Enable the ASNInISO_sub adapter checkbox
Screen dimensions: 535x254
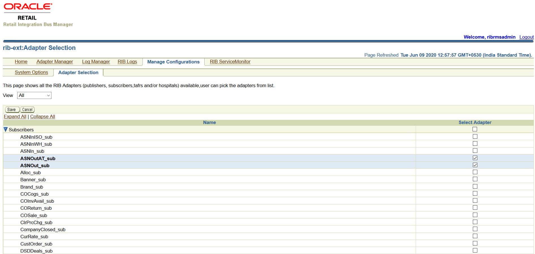click(475, 136)
